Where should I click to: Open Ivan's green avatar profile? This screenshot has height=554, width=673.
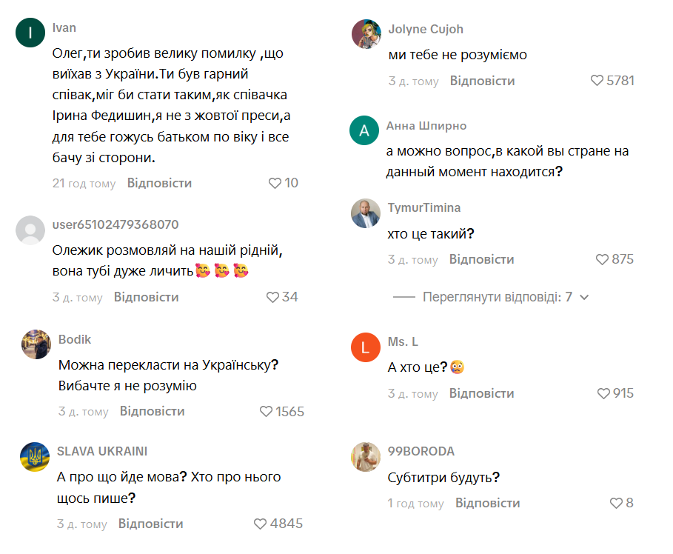pos(30,33)
